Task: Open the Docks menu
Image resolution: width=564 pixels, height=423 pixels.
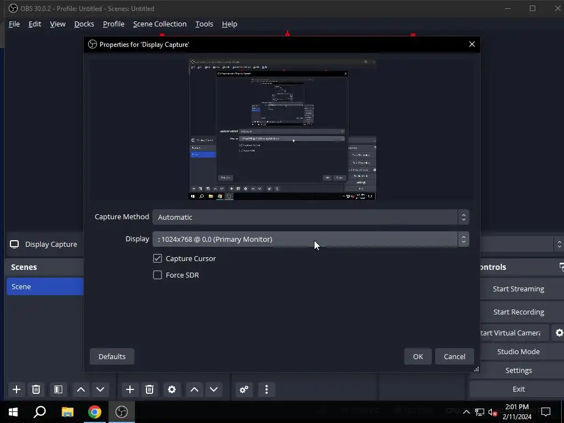Action: [x=84, y=24]
